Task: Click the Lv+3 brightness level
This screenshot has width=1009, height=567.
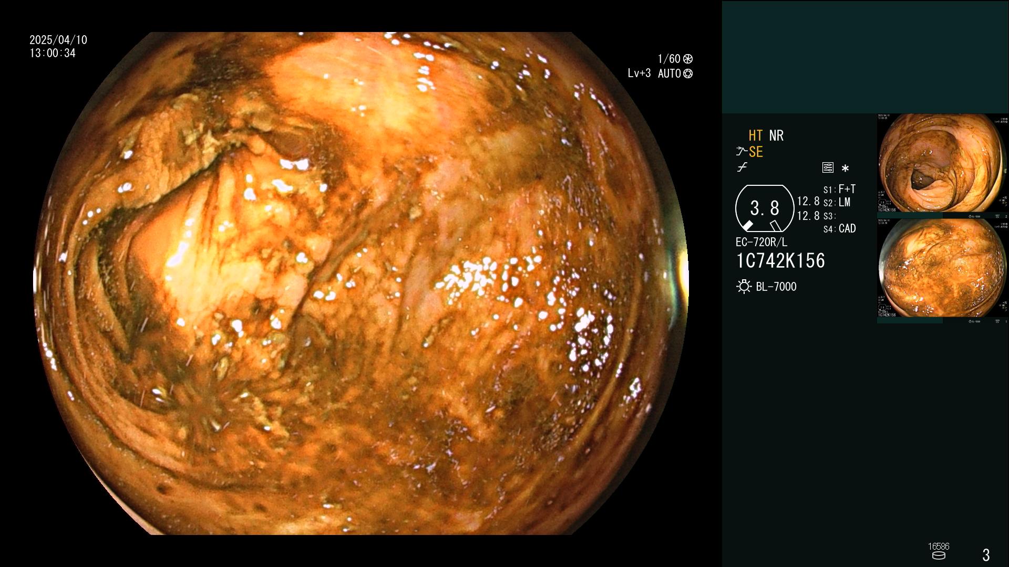Action: tap(639, 73)
